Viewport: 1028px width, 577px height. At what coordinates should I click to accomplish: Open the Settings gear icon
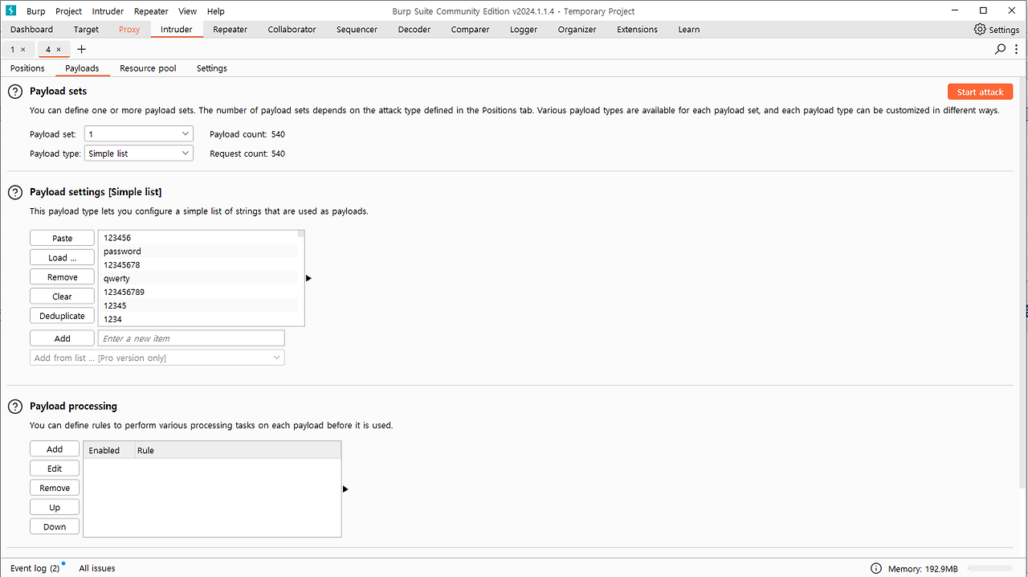[980, 29]
